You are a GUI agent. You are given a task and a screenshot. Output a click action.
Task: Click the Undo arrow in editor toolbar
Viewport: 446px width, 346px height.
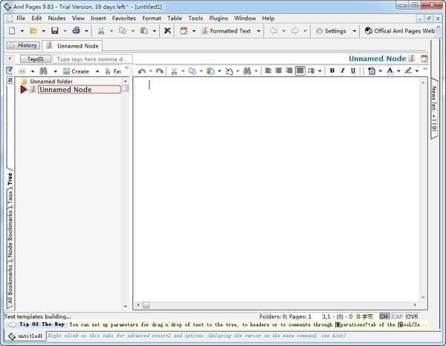pos(141,71)
